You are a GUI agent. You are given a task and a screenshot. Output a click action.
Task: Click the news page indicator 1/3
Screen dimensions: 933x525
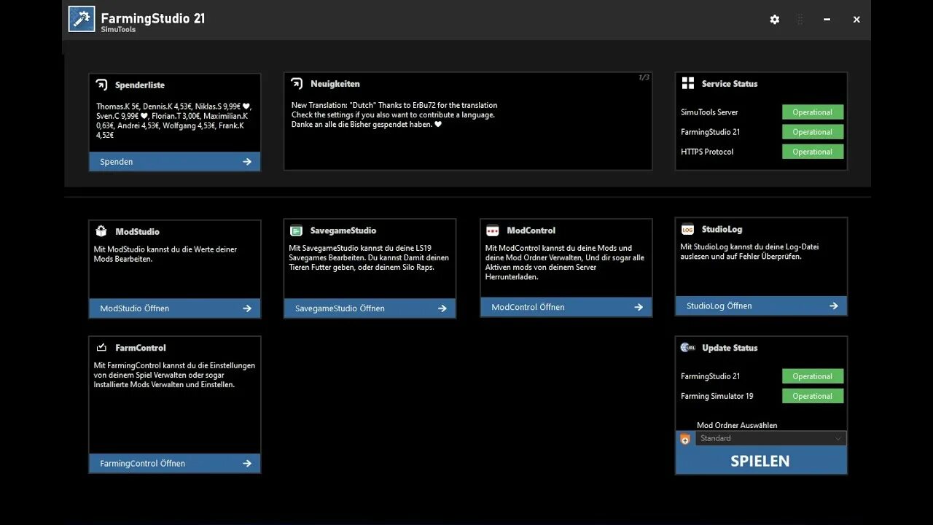coord(644,77)
